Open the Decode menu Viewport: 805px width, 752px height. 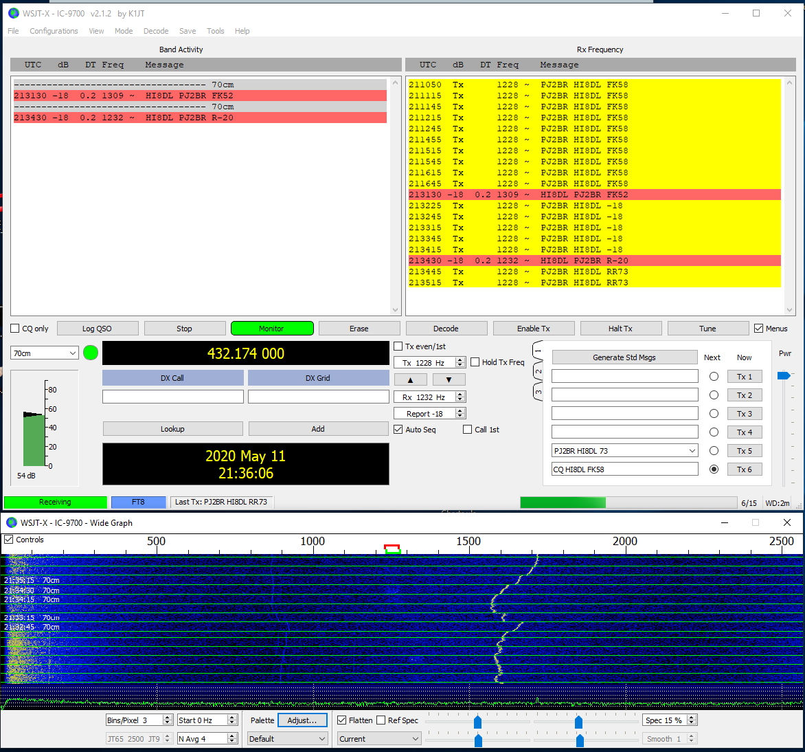[x=156, y=31]
